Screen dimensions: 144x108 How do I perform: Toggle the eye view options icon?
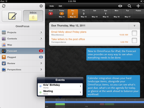tap(120, 6)
